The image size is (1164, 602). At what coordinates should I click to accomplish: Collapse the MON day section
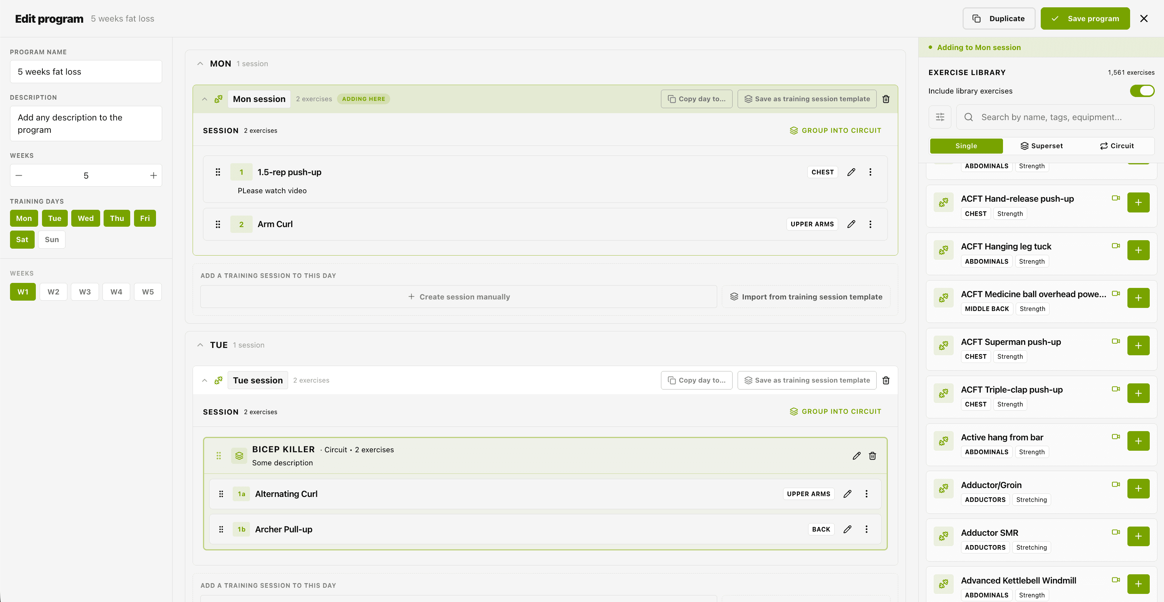[200, 64]
